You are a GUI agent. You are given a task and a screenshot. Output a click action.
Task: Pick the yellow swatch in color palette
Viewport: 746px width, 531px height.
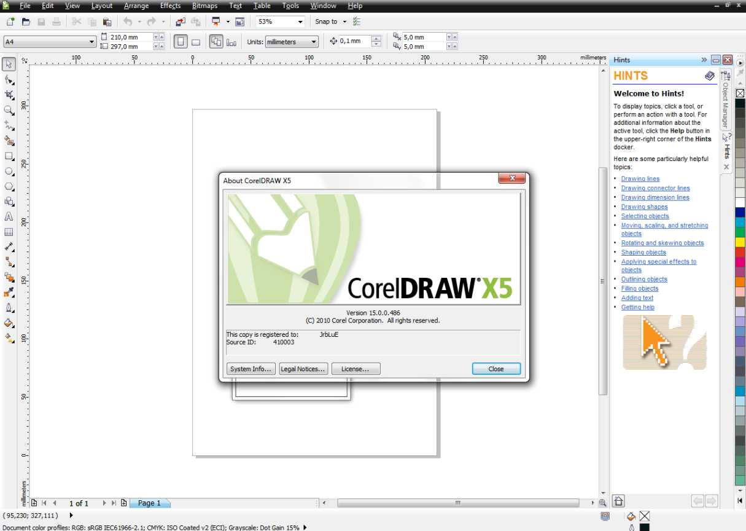coord(740,242)
